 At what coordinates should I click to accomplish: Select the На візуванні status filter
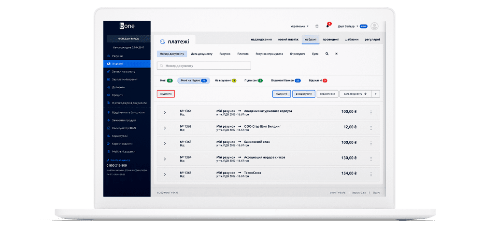226,80
